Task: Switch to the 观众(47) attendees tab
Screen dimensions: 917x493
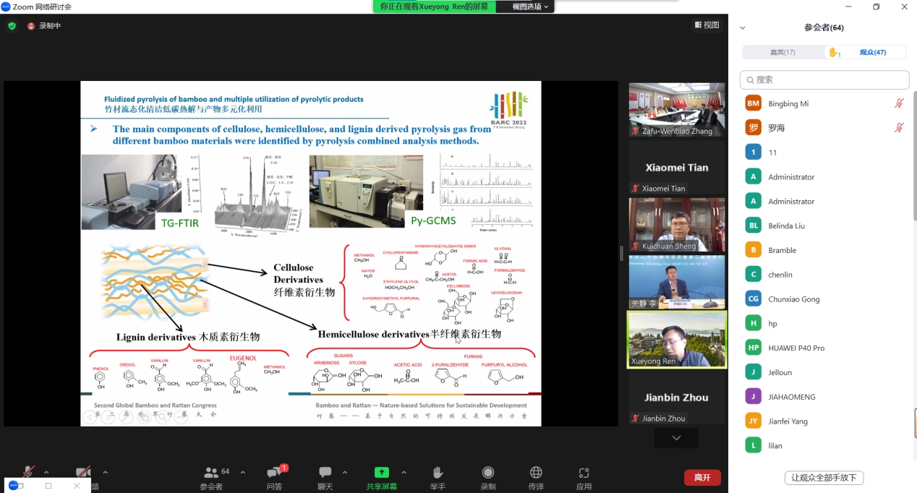Action: [x=866, y=52]
